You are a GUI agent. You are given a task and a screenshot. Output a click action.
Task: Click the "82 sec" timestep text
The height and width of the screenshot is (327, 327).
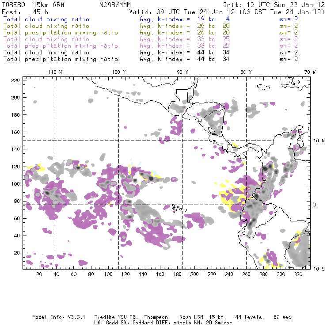coord(282,317)
